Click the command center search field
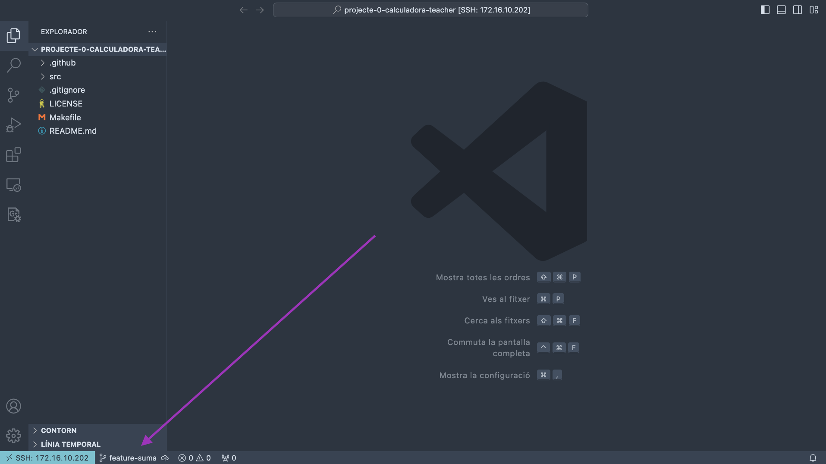Viewport: 826px width, 464px height. [x=430, y=10]
